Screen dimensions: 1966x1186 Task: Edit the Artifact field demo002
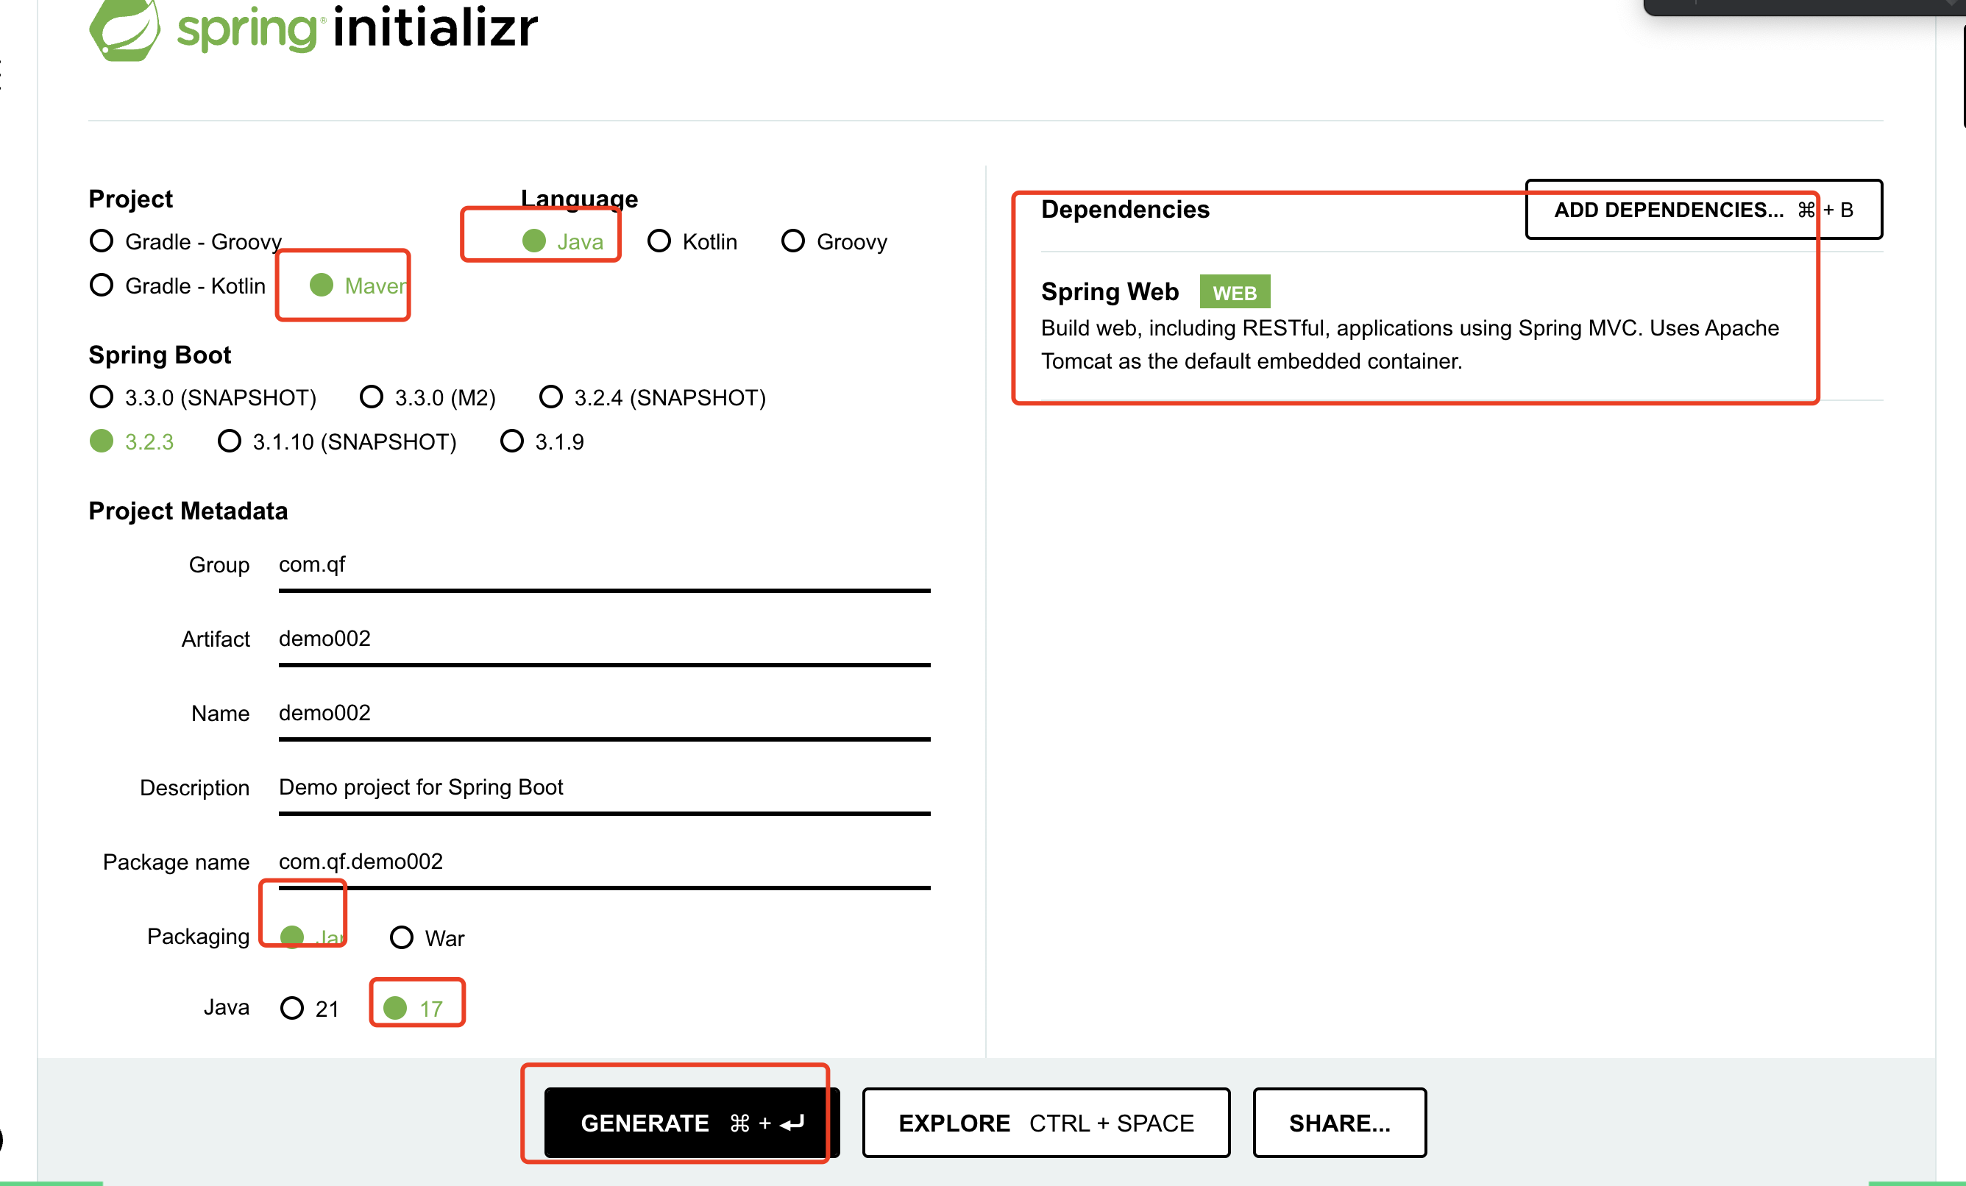603,639
